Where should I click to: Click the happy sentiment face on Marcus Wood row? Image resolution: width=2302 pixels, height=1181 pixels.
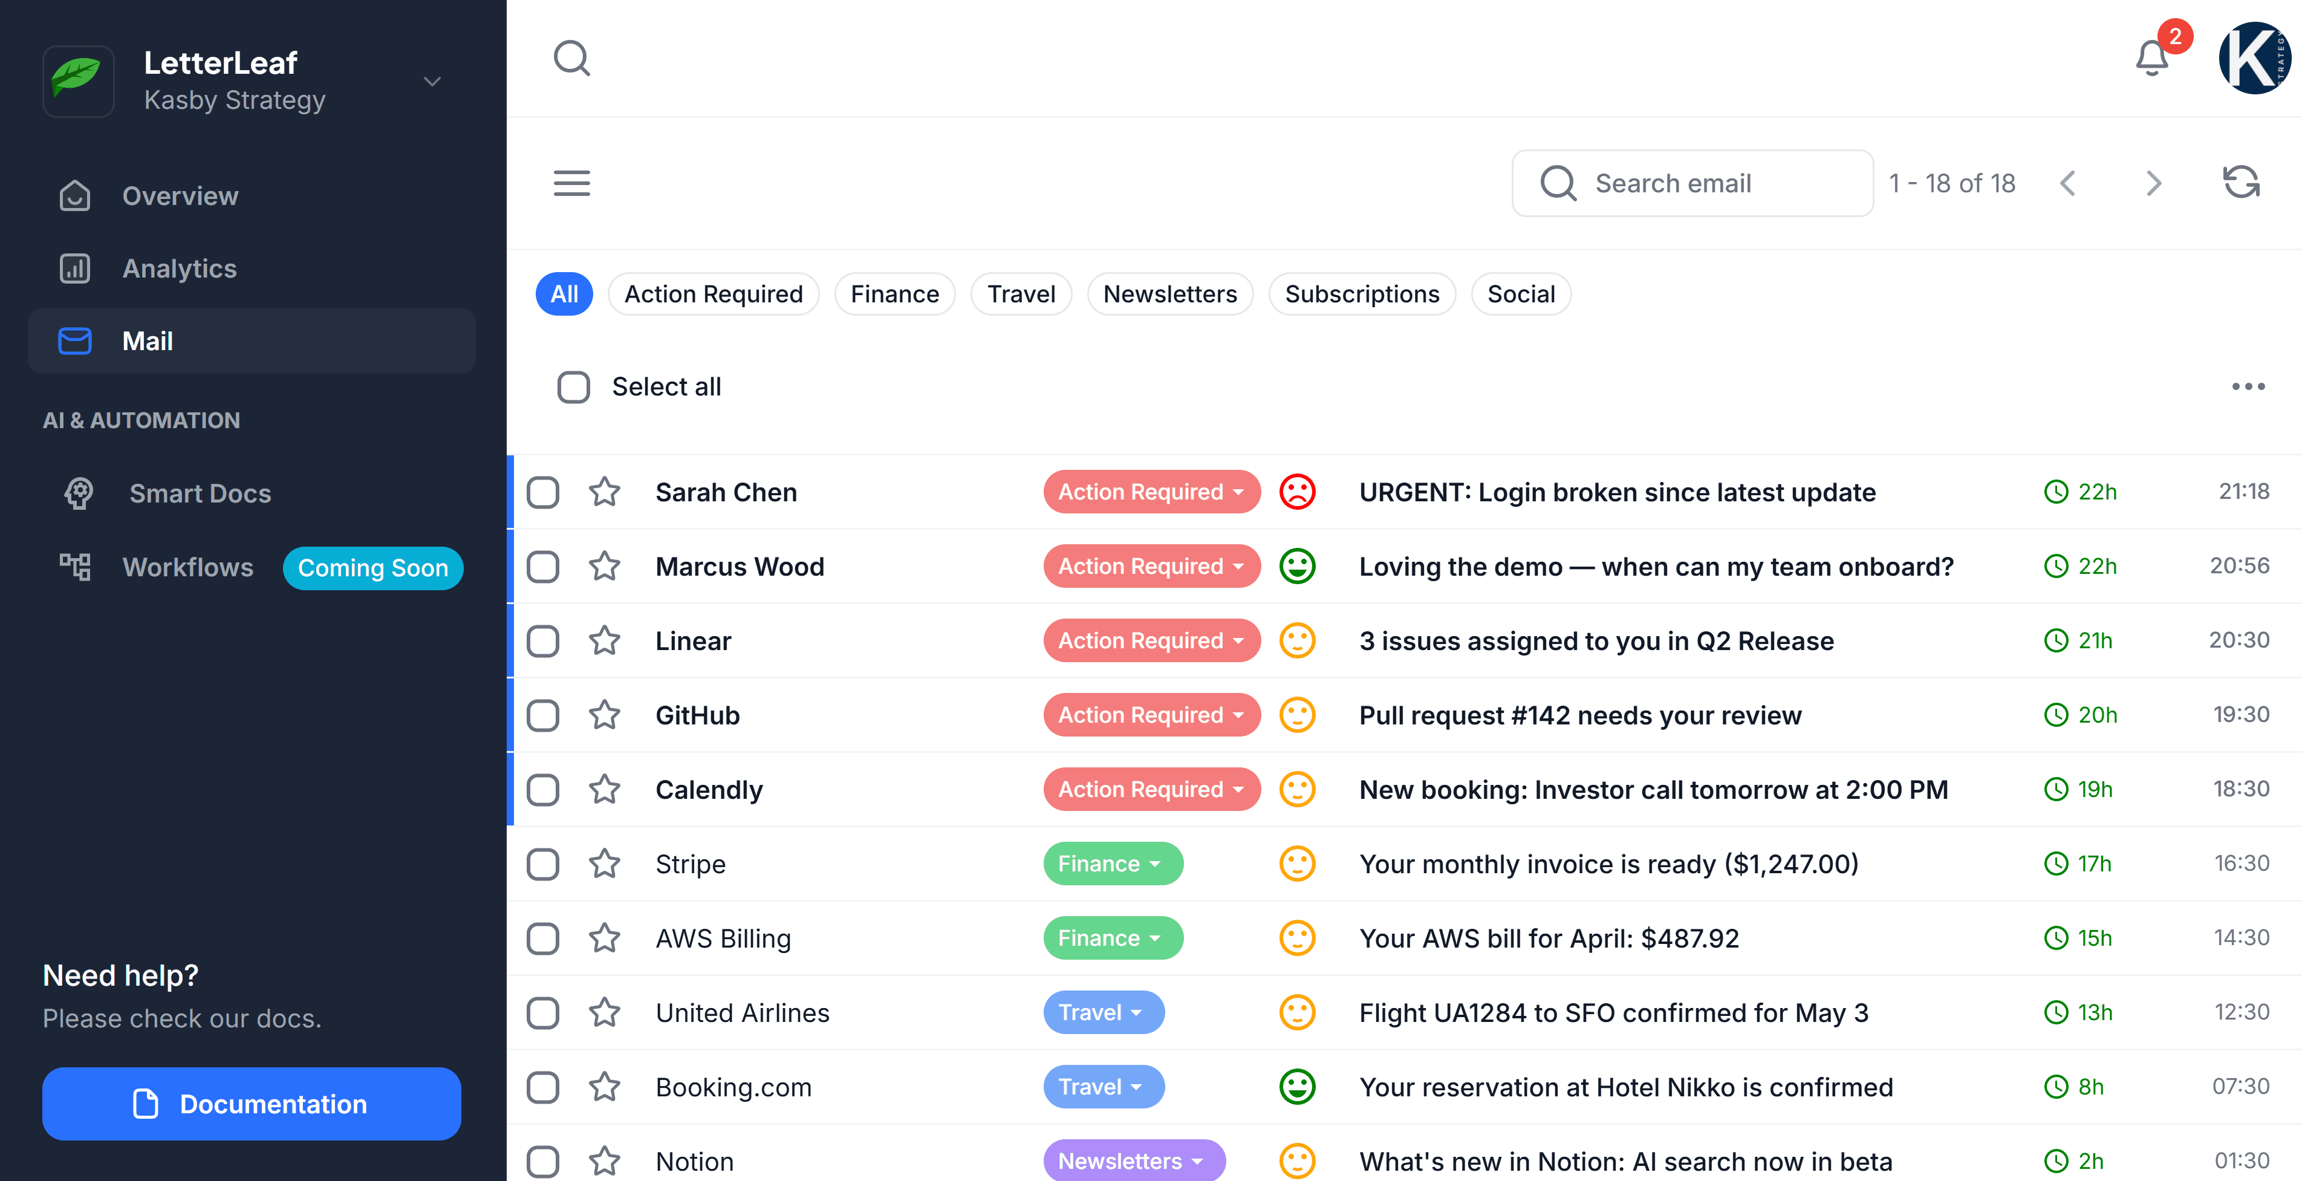[1296, 566]
